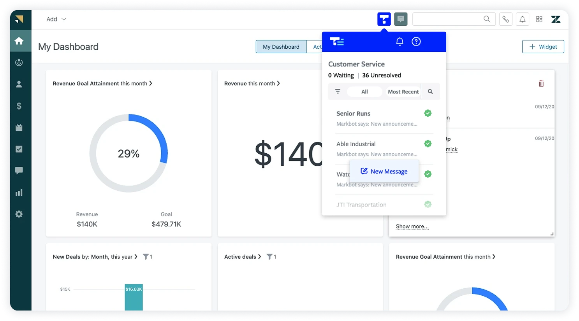The height and width of the screenshot is (321, 579).
Task: Click green check beside New Message row
Action: click(x=428, y=174)
